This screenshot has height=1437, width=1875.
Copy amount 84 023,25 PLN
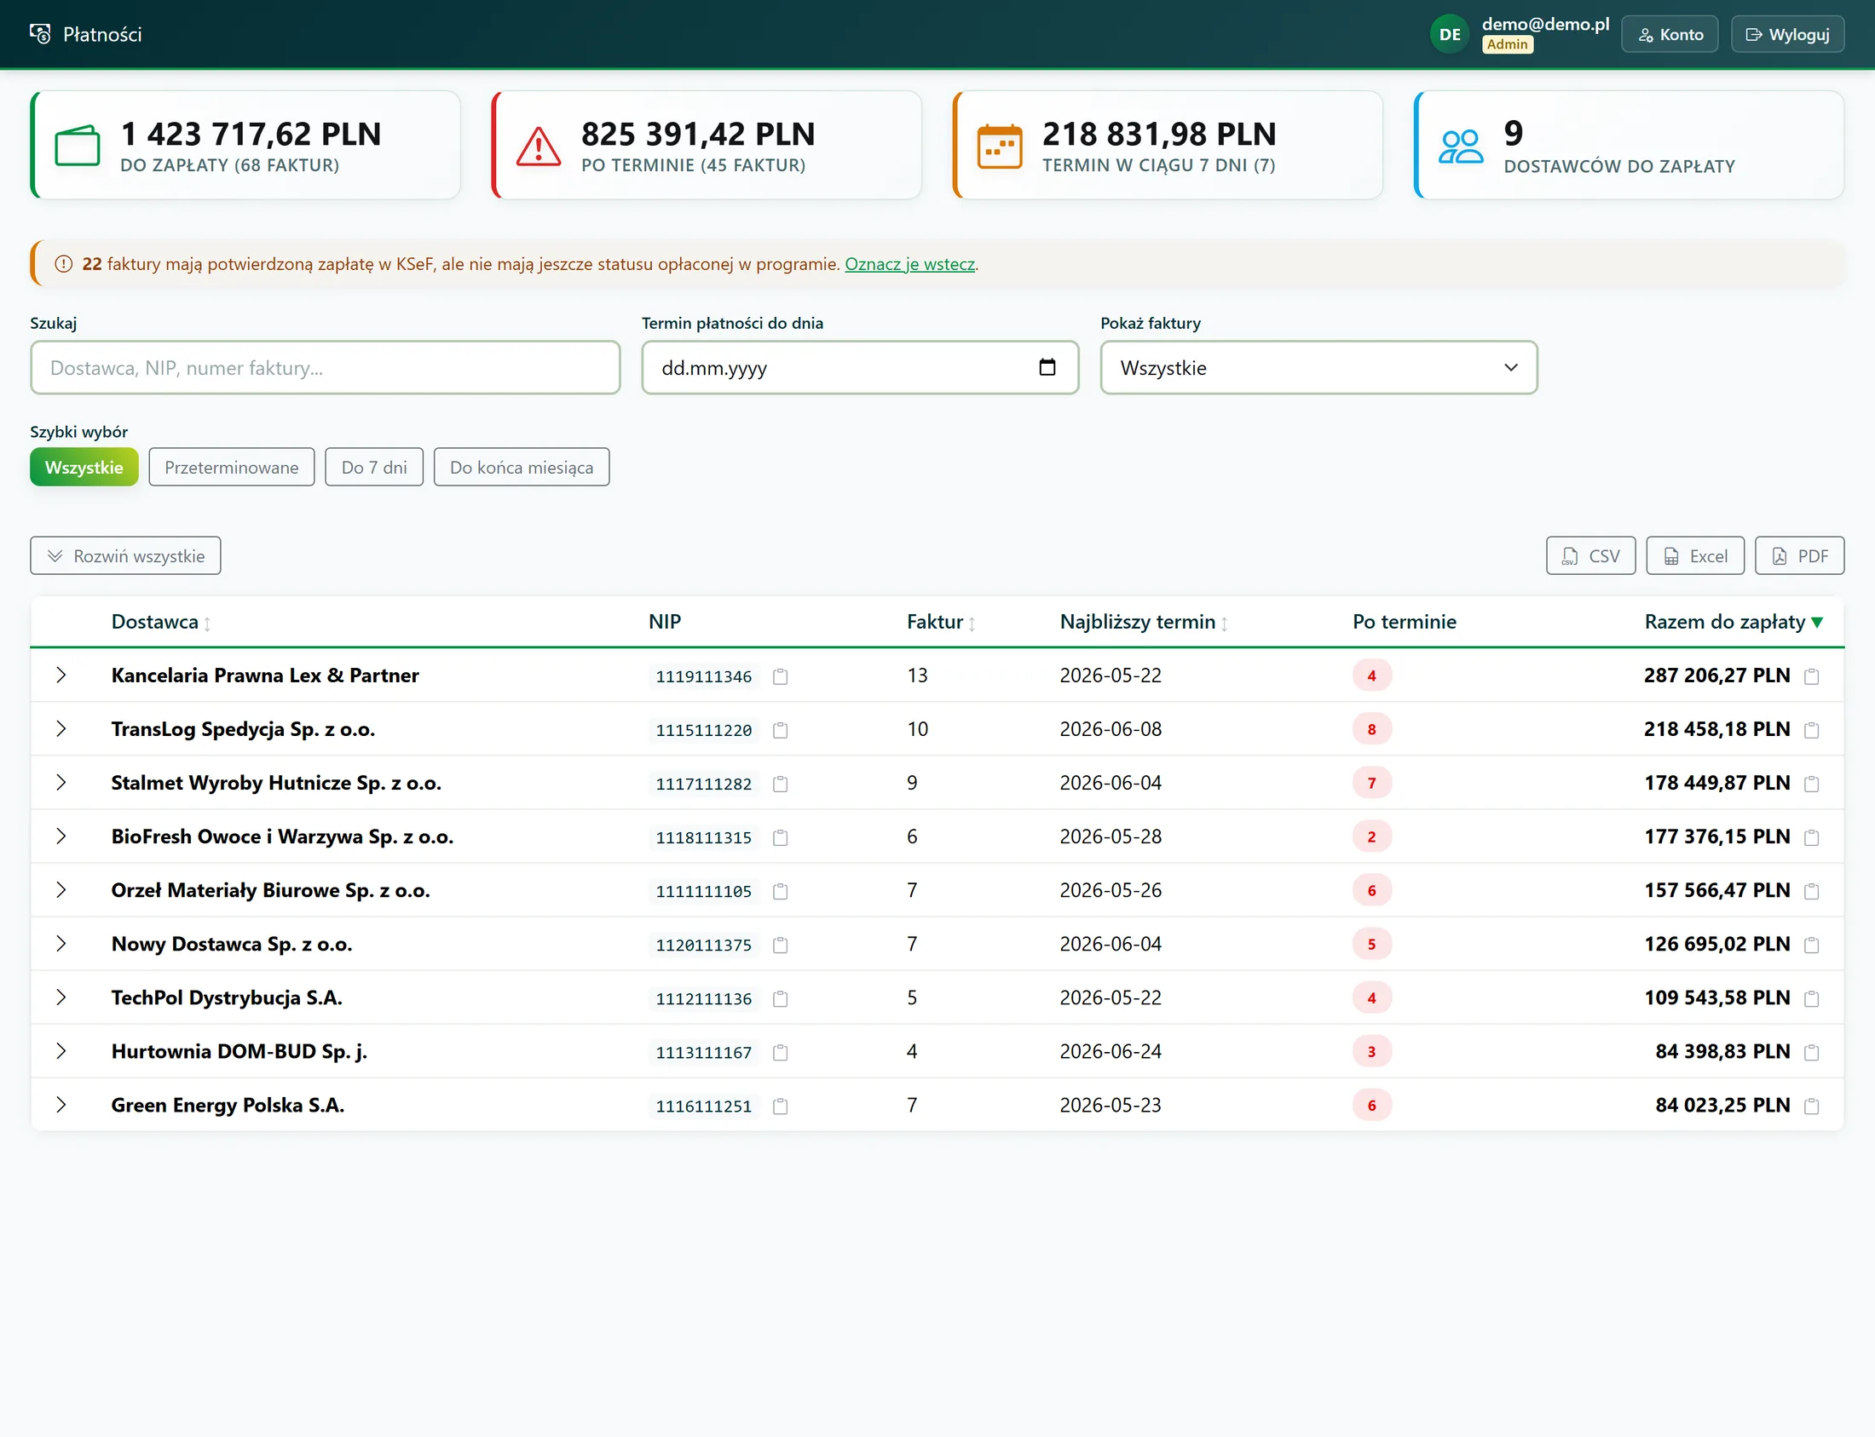(1811, 1106)
